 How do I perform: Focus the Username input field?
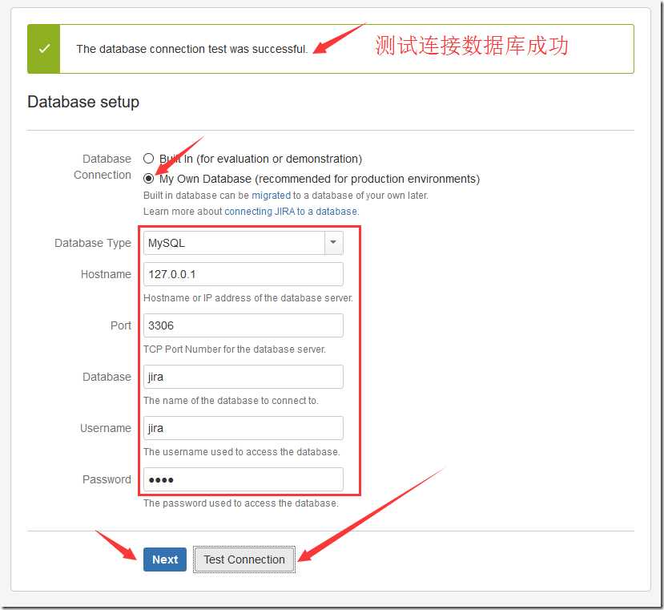tap(243, 428)
